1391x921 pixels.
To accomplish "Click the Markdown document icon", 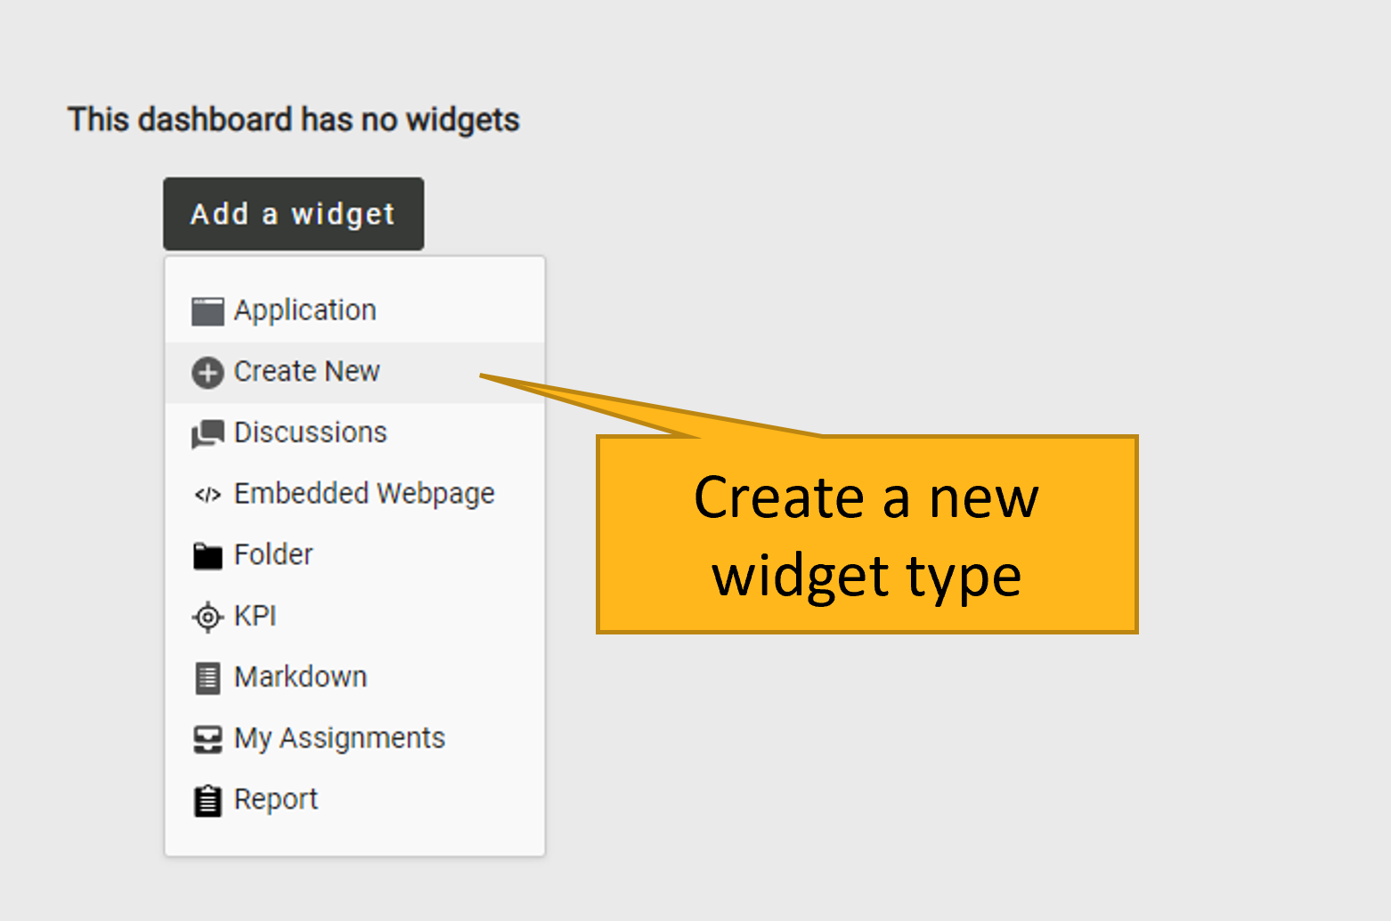I will (207, 678).
